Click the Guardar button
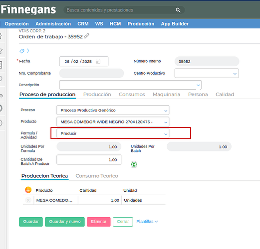The width and height of the screenshot is (260, 249). point(31,222)
